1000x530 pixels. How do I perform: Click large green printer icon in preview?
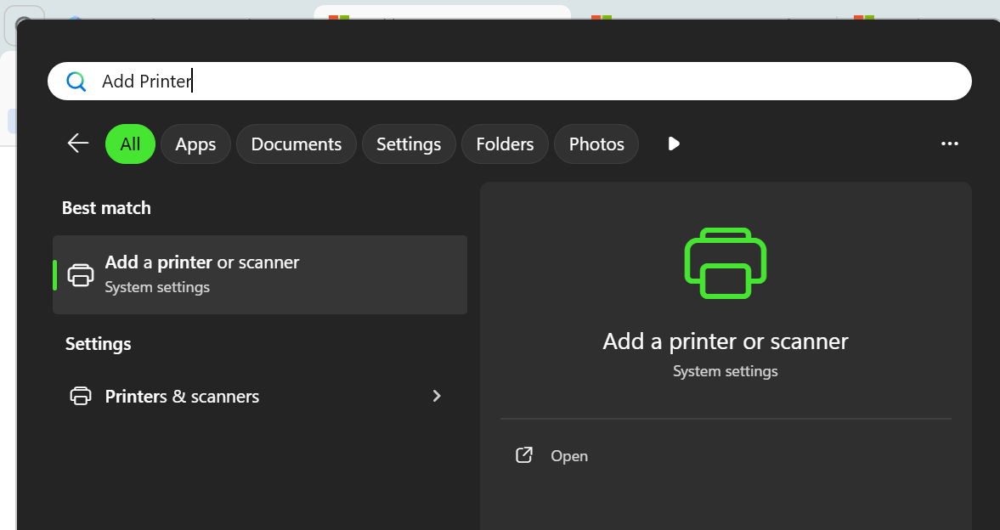(726, 262)
